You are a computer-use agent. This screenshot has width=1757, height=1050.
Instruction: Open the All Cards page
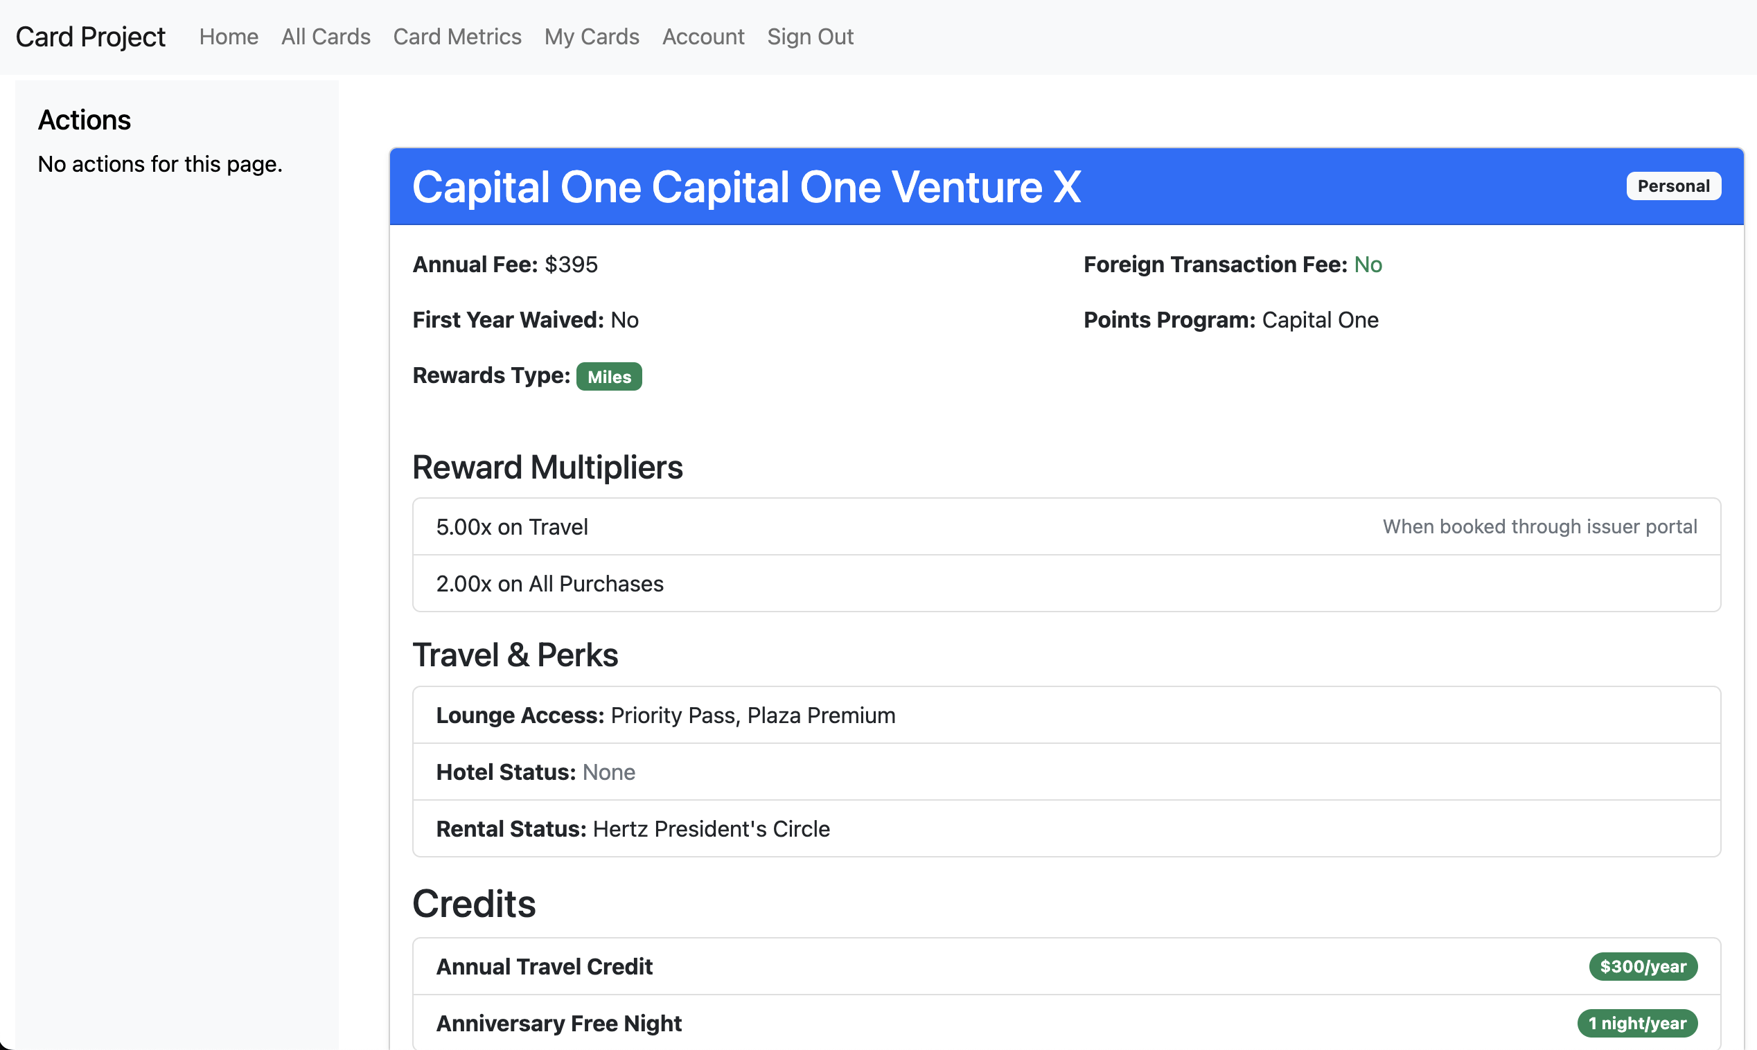(326, 37)
